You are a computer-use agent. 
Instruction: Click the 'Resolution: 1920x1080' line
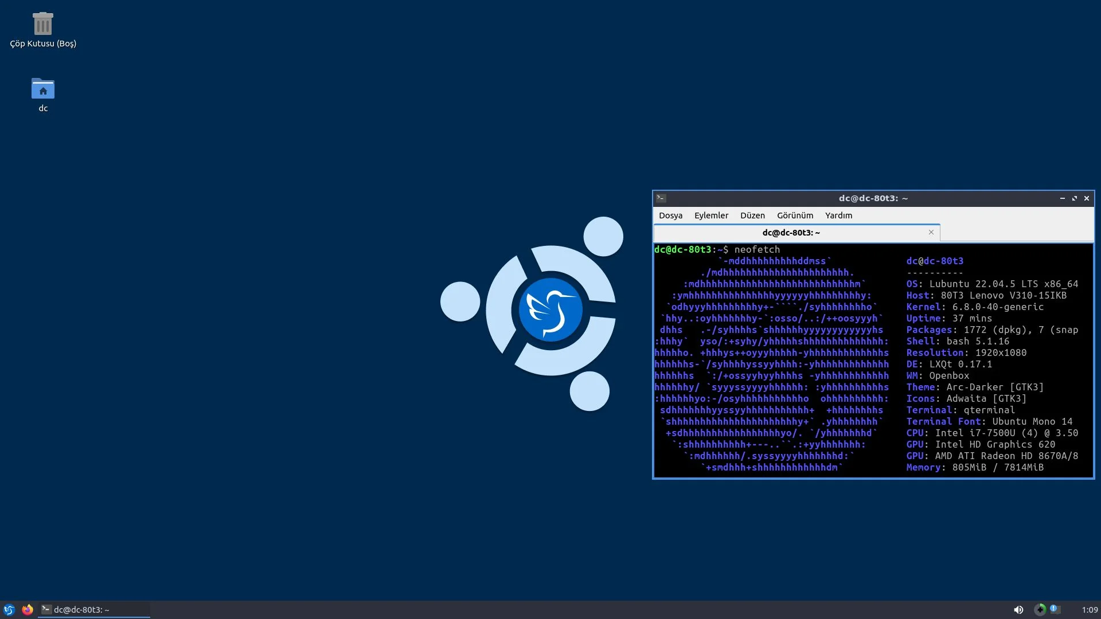pyautogui.click(x=966, y=352)
